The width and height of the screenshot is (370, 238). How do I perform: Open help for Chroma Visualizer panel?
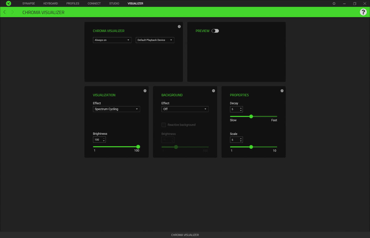pyautogui.click(x=179, y=27)
